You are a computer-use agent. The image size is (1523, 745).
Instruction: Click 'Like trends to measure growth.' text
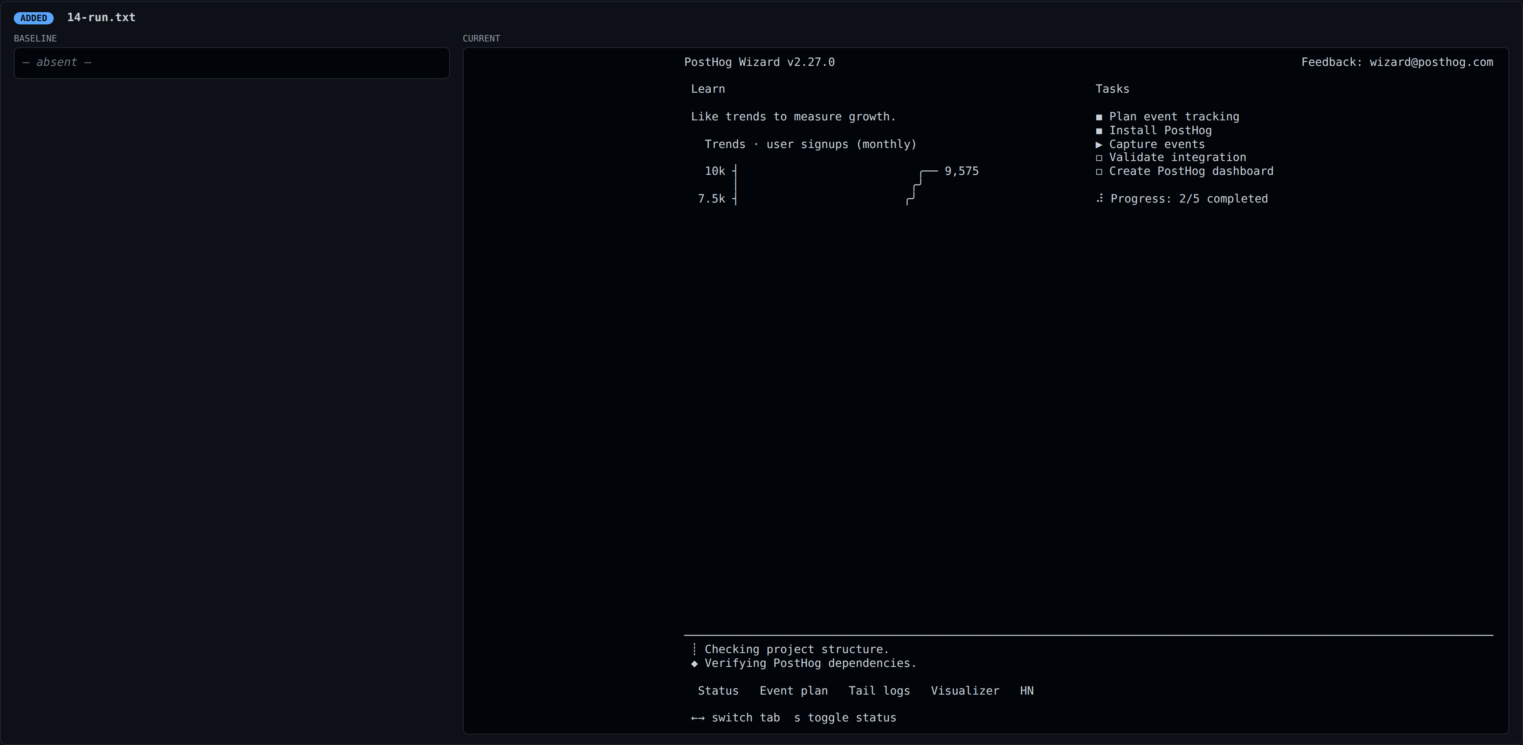793,116
